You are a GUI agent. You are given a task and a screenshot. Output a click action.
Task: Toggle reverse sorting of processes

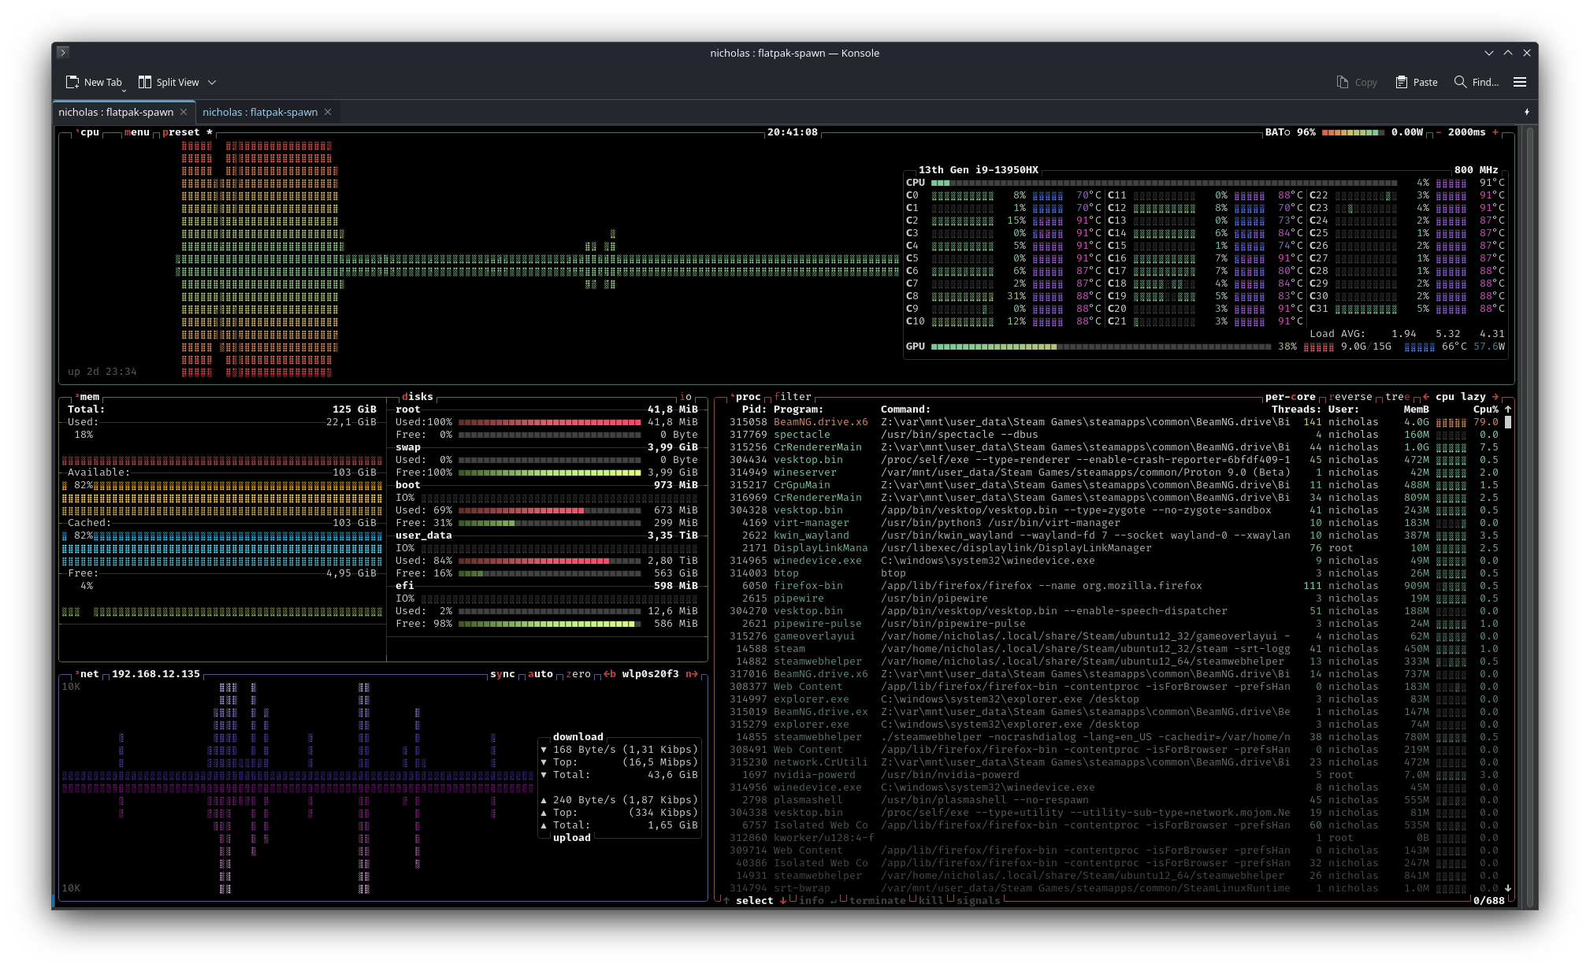1350,397
